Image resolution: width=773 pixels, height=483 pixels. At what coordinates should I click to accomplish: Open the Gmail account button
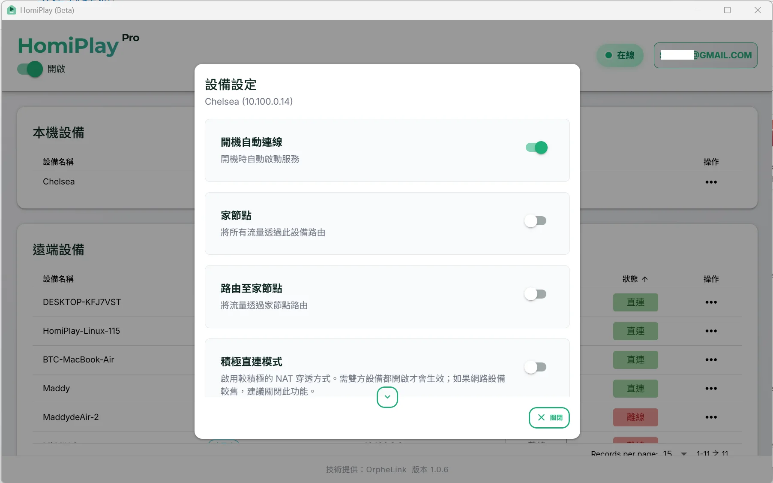(706, 55)
